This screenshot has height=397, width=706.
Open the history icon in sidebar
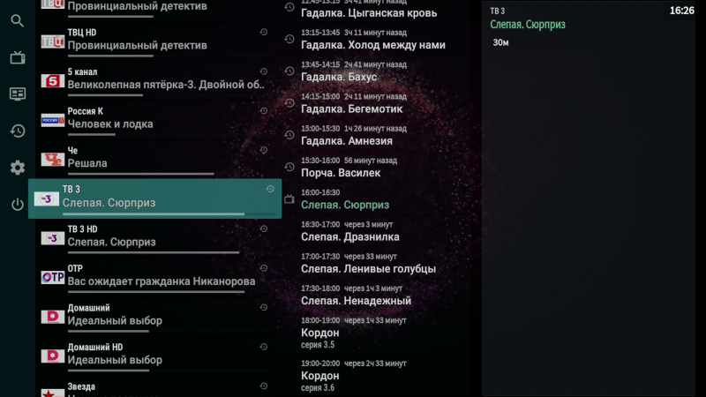coord(18,131)
